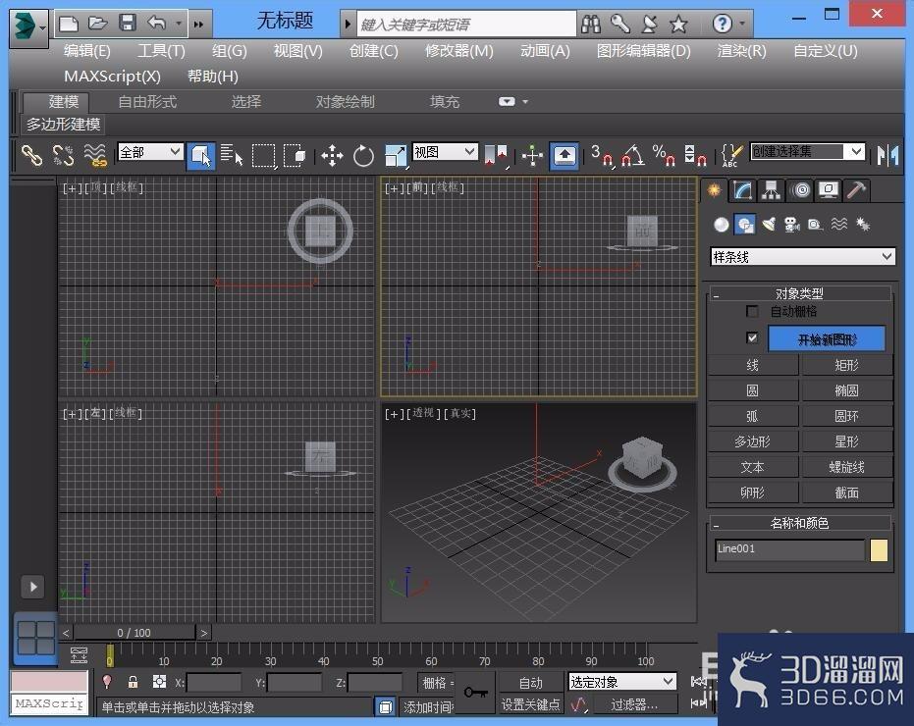
Task: Open the 创建选择集 named selection dropdown
Action: pos(807,152)
